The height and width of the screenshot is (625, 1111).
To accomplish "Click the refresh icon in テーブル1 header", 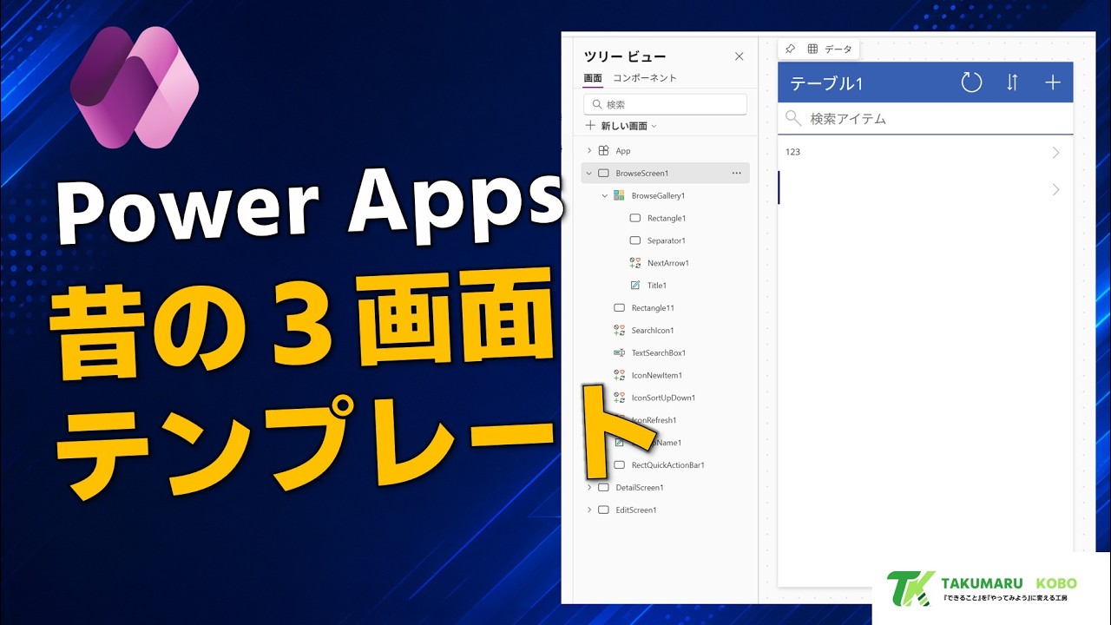I will (972, 82).
